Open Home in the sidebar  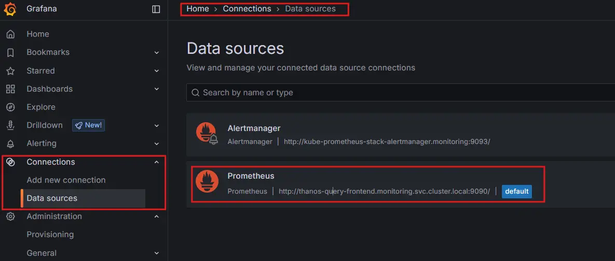click(38, 34)
